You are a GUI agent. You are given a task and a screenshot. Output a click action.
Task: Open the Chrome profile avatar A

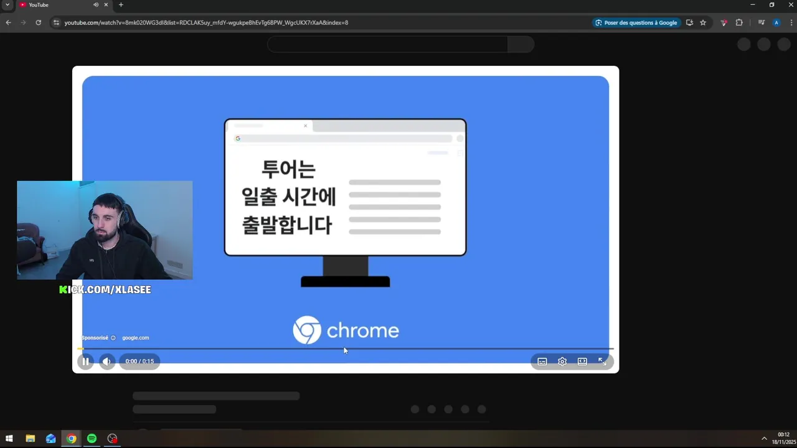776,22
